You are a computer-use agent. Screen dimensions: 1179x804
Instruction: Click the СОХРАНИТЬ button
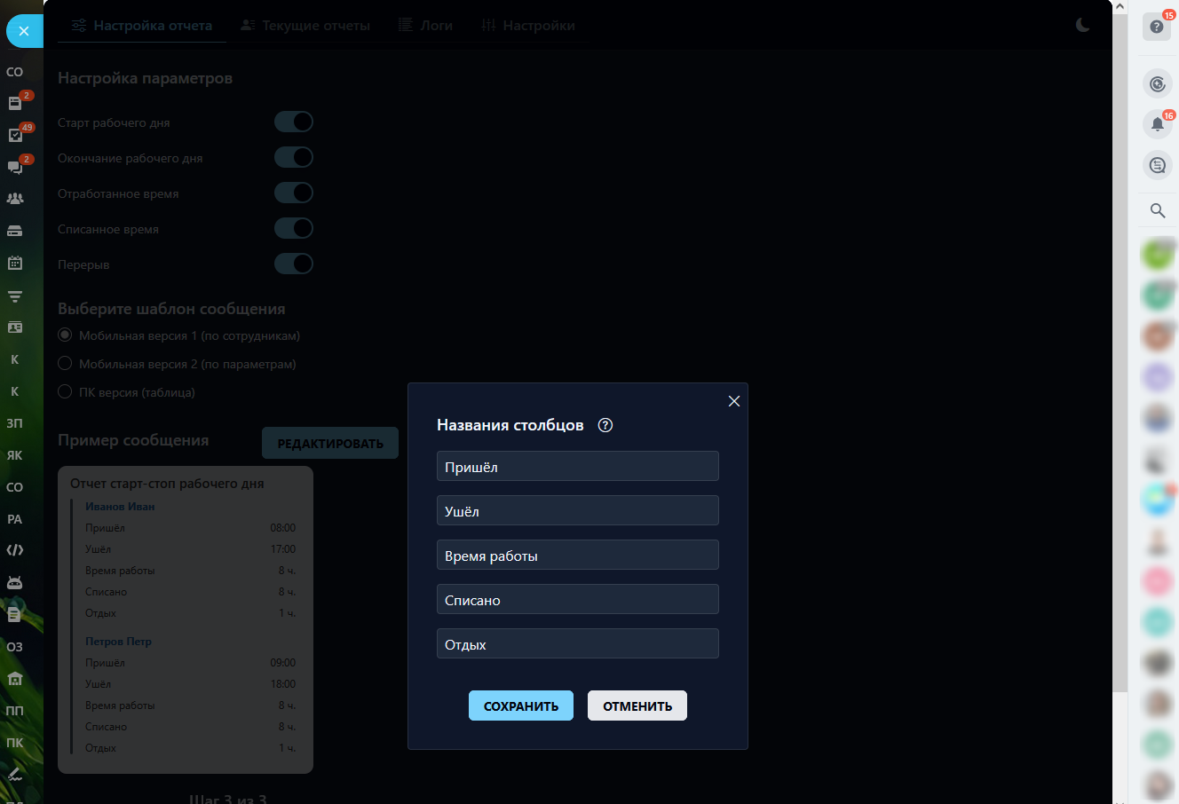click(x=521, y=705)
